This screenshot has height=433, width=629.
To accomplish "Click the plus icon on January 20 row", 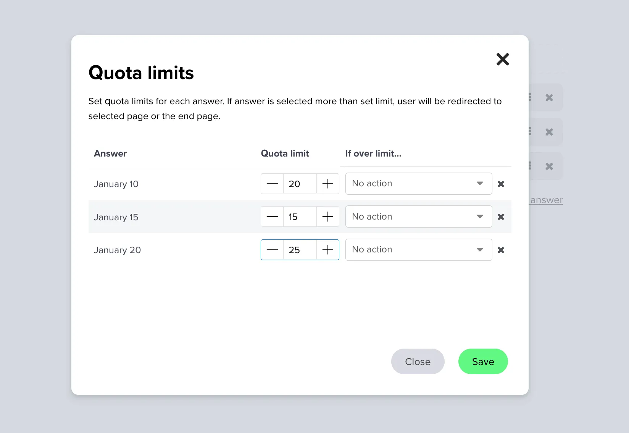I will coord(327,250).
